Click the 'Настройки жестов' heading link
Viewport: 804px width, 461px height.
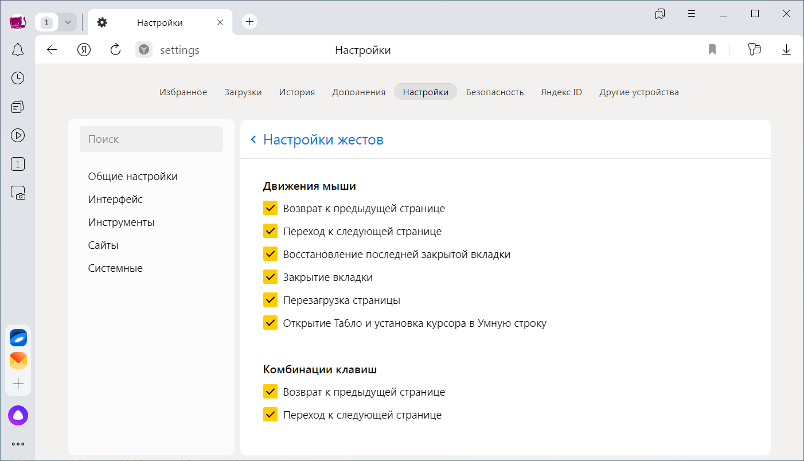coord(323,139)
